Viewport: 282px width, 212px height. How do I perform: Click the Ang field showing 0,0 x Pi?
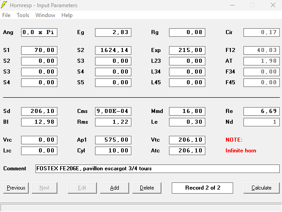(39, 32)
